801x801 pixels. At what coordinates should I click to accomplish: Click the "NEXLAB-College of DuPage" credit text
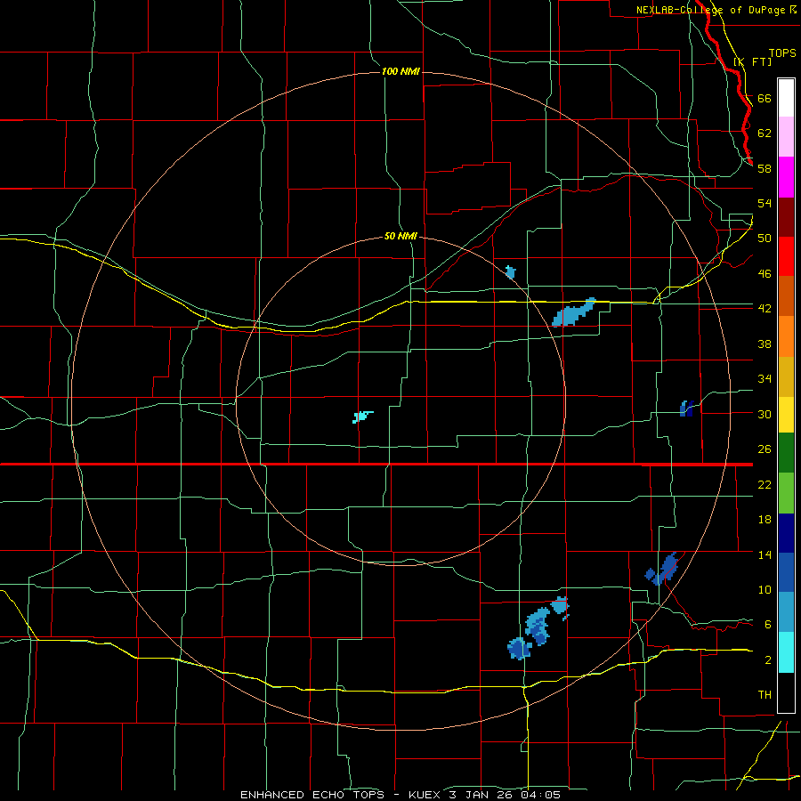coord(711,10)
